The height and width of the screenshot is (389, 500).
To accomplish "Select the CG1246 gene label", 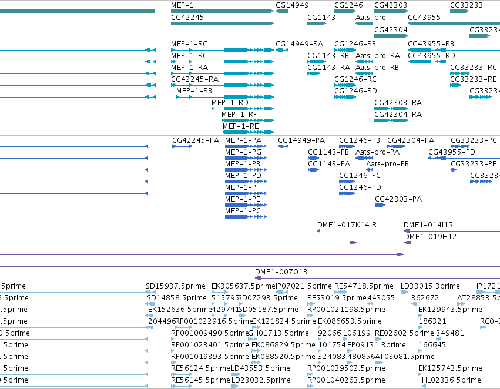I will point(348,5).
